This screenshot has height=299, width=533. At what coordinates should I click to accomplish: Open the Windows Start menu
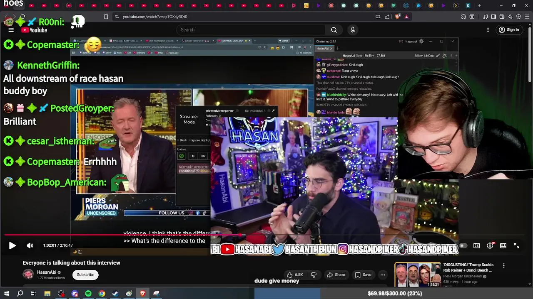(7, 294)
